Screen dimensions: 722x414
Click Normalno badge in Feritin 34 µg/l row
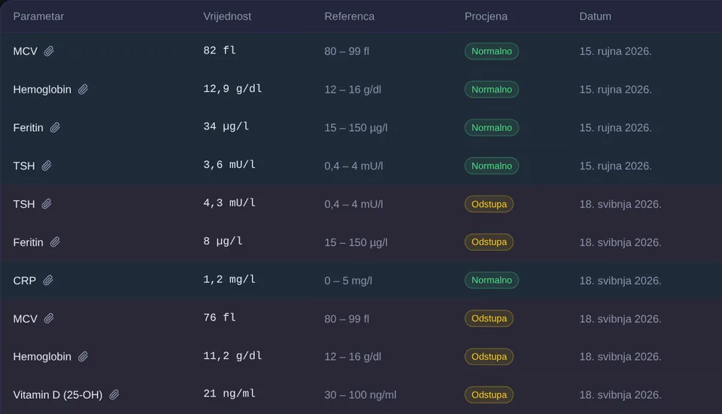pos(492,128)
